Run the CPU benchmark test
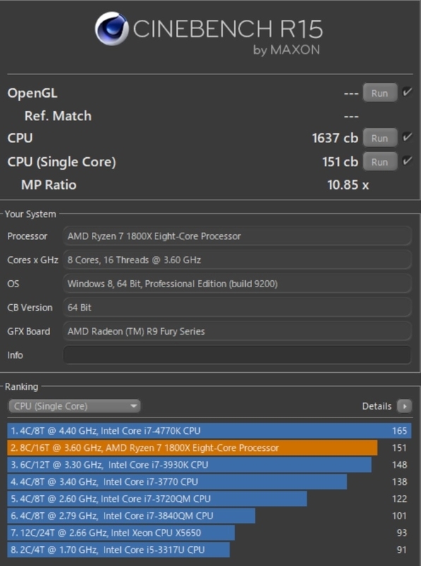This screenshot has height=566, width=421. [x=380, y=138]
